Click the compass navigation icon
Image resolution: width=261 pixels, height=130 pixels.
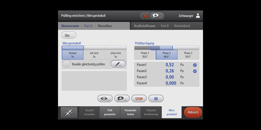(69, 112)
